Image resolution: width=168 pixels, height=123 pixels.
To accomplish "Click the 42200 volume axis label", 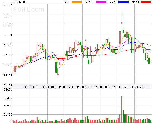I will (x=8, y=106).
